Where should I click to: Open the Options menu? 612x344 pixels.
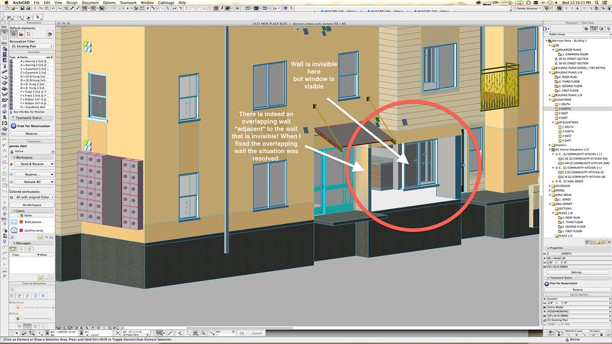point(109,2)
